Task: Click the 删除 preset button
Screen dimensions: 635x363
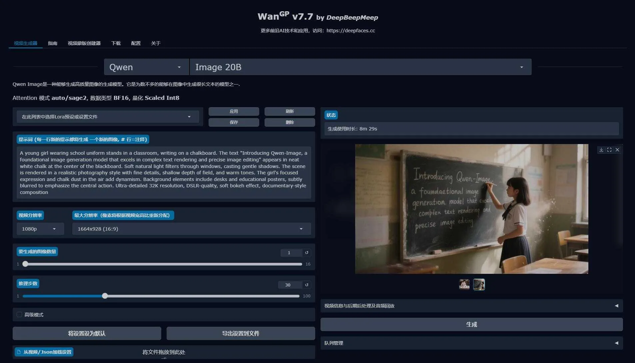Action: [x=290, y=122]
